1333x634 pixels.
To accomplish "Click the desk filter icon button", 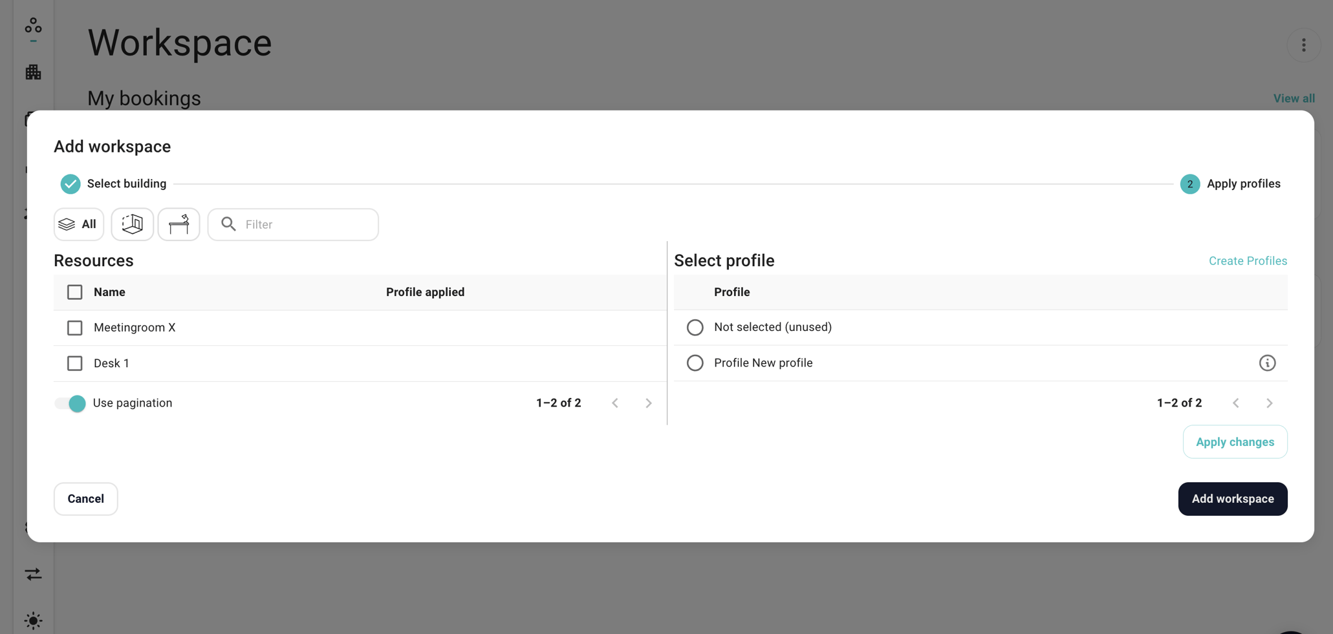I will (179, 224).
